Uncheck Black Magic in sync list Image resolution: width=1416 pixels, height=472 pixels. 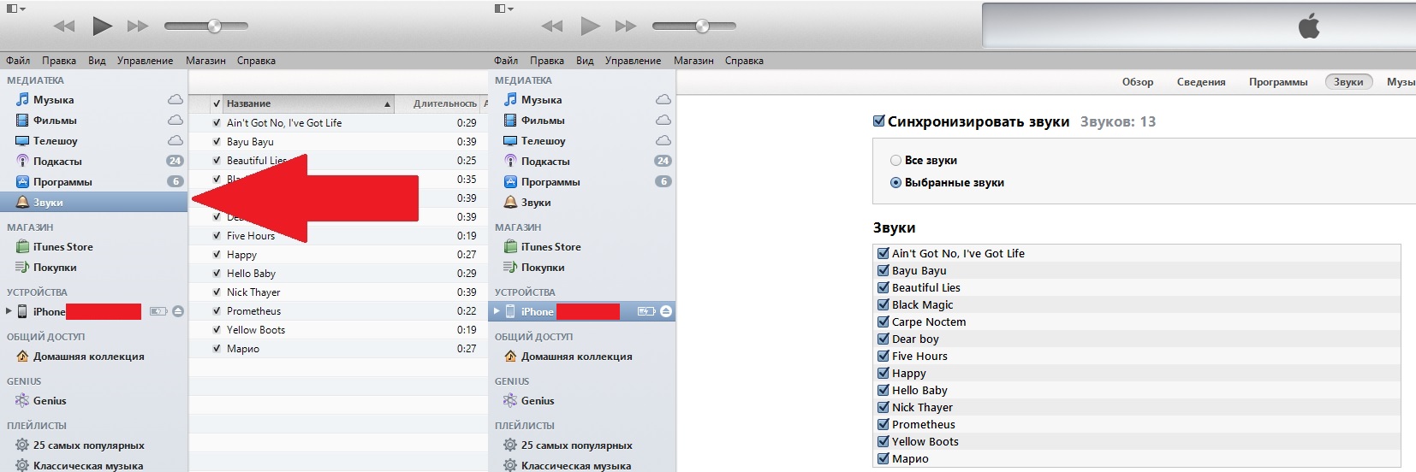click(x=883, y=304)
